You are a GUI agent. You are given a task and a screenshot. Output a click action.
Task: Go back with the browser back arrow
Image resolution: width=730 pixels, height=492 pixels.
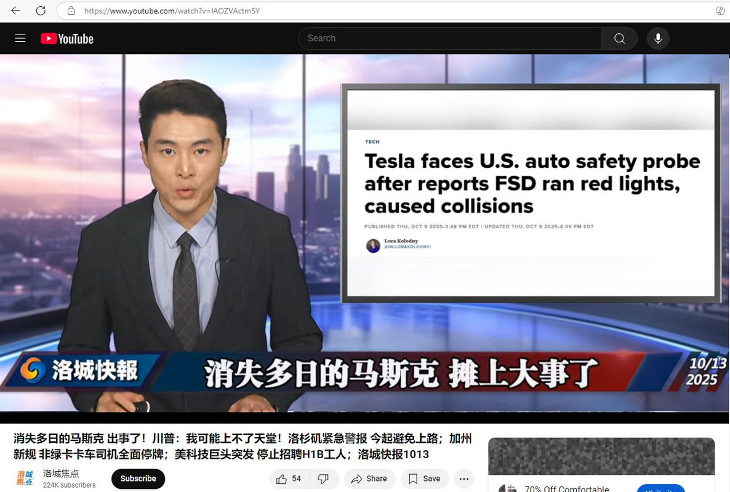point(16,10)
